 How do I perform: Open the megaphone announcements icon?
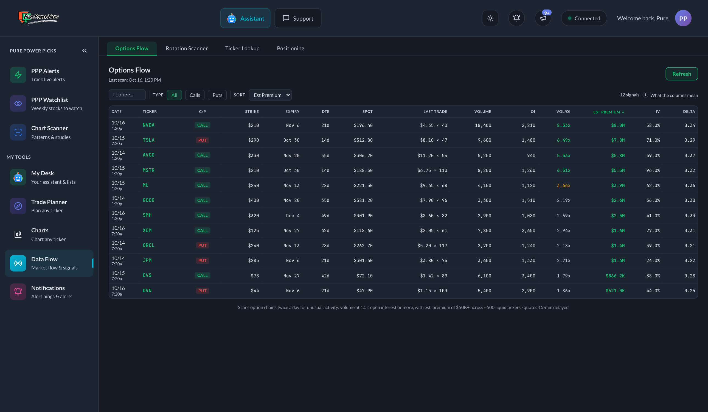point(543,18)
